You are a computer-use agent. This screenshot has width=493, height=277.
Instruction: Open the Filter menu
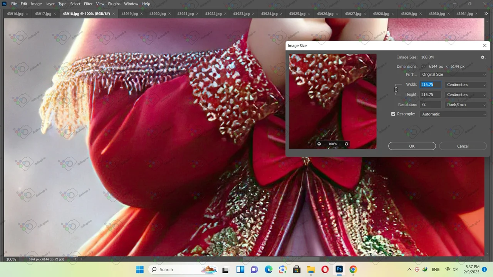coord(88,4)
